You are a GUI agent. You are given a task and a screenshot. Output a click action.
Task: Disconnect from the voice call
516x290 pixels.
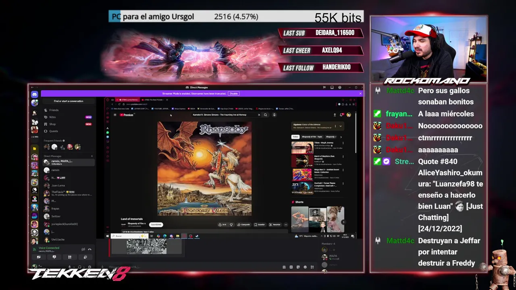pos(89,249)
